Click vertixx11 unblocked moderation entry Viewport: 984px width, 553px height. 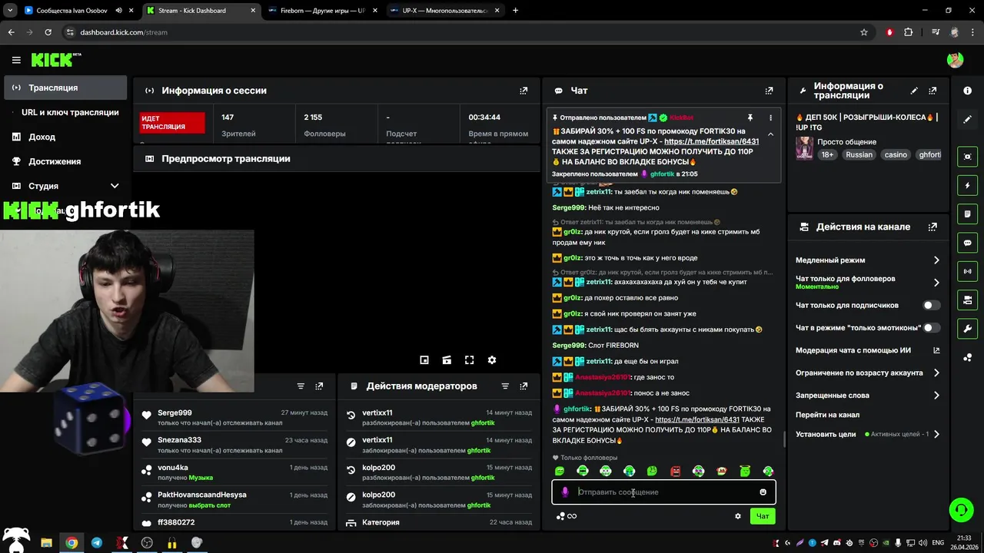[437, 418]
